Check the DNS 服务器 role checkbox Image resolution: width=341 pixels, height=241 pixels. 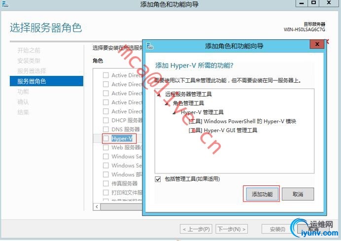(105, 130)
